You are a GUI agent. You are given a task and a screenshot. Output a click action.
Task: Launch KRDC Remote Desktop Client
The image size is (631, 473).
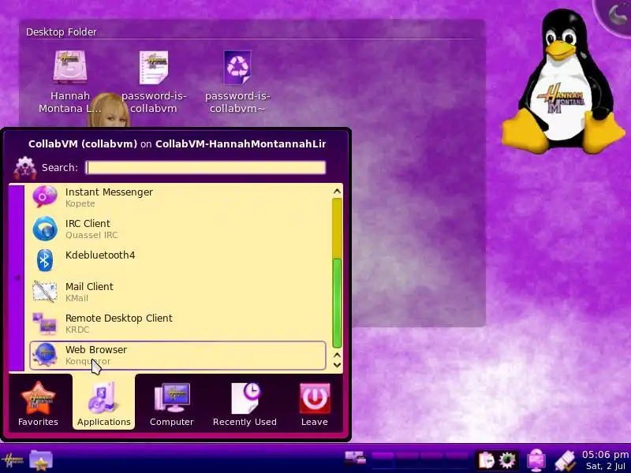click(x=177, y=323)
